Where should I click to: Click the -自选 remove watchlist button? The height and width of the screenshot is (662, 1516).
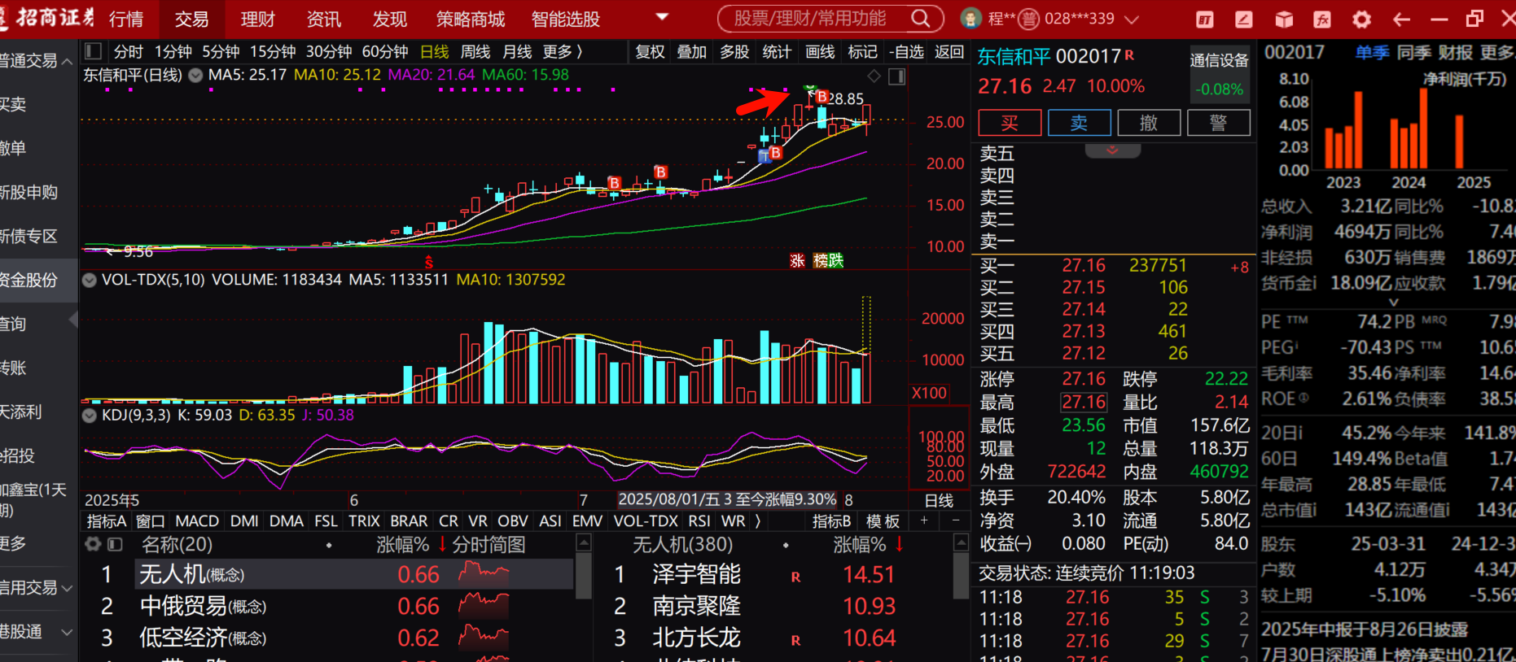pyautogui.click(x=906, y=52)
